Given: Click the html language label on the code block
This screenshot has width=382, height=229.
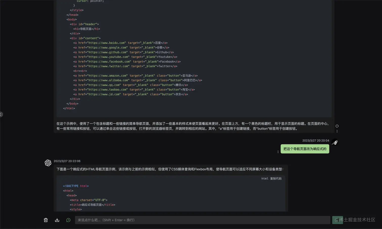Looking at the screenshot, I should (265, 178).
